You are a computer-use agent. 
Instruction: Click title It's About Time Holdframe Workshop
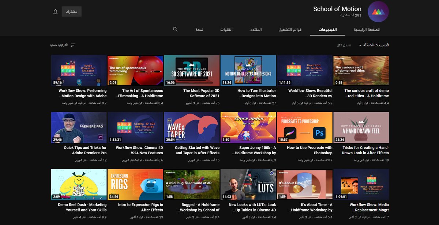pyautogui.click(x=310, y=207)
